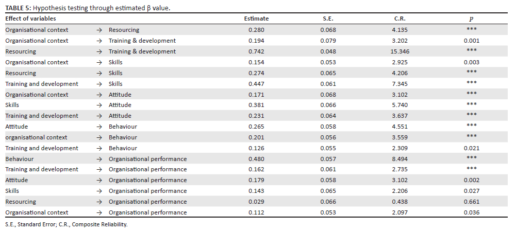Select the "Estimate" column header
The image size is (516, 232).
[x=256, y=19]
